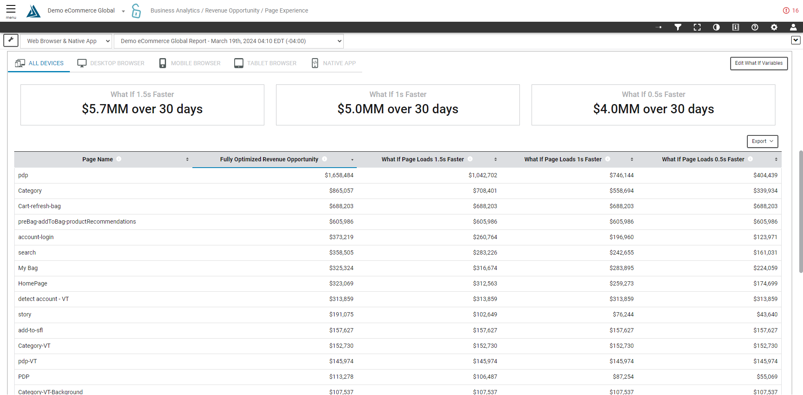Open the user profile icon
This screenshot has width=803, height=395.
point(793,27)
